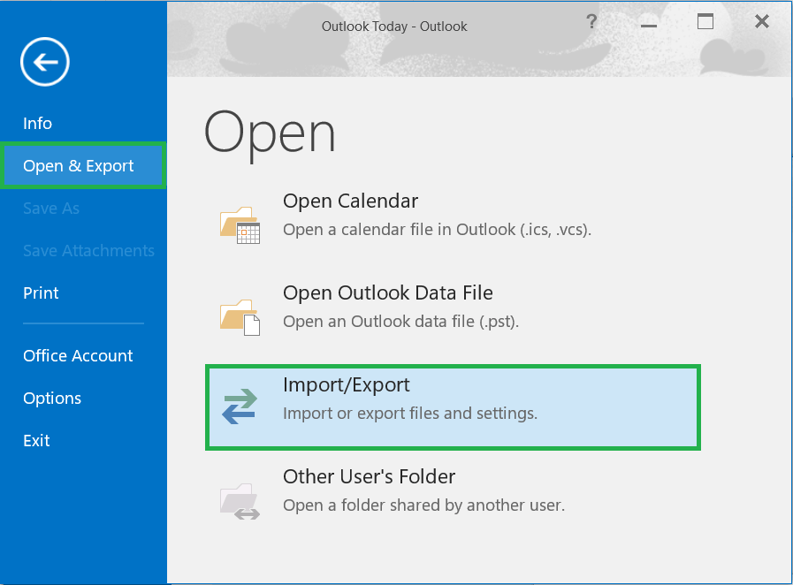
Task: Click the Import/Export title
Action: (347, 385)
